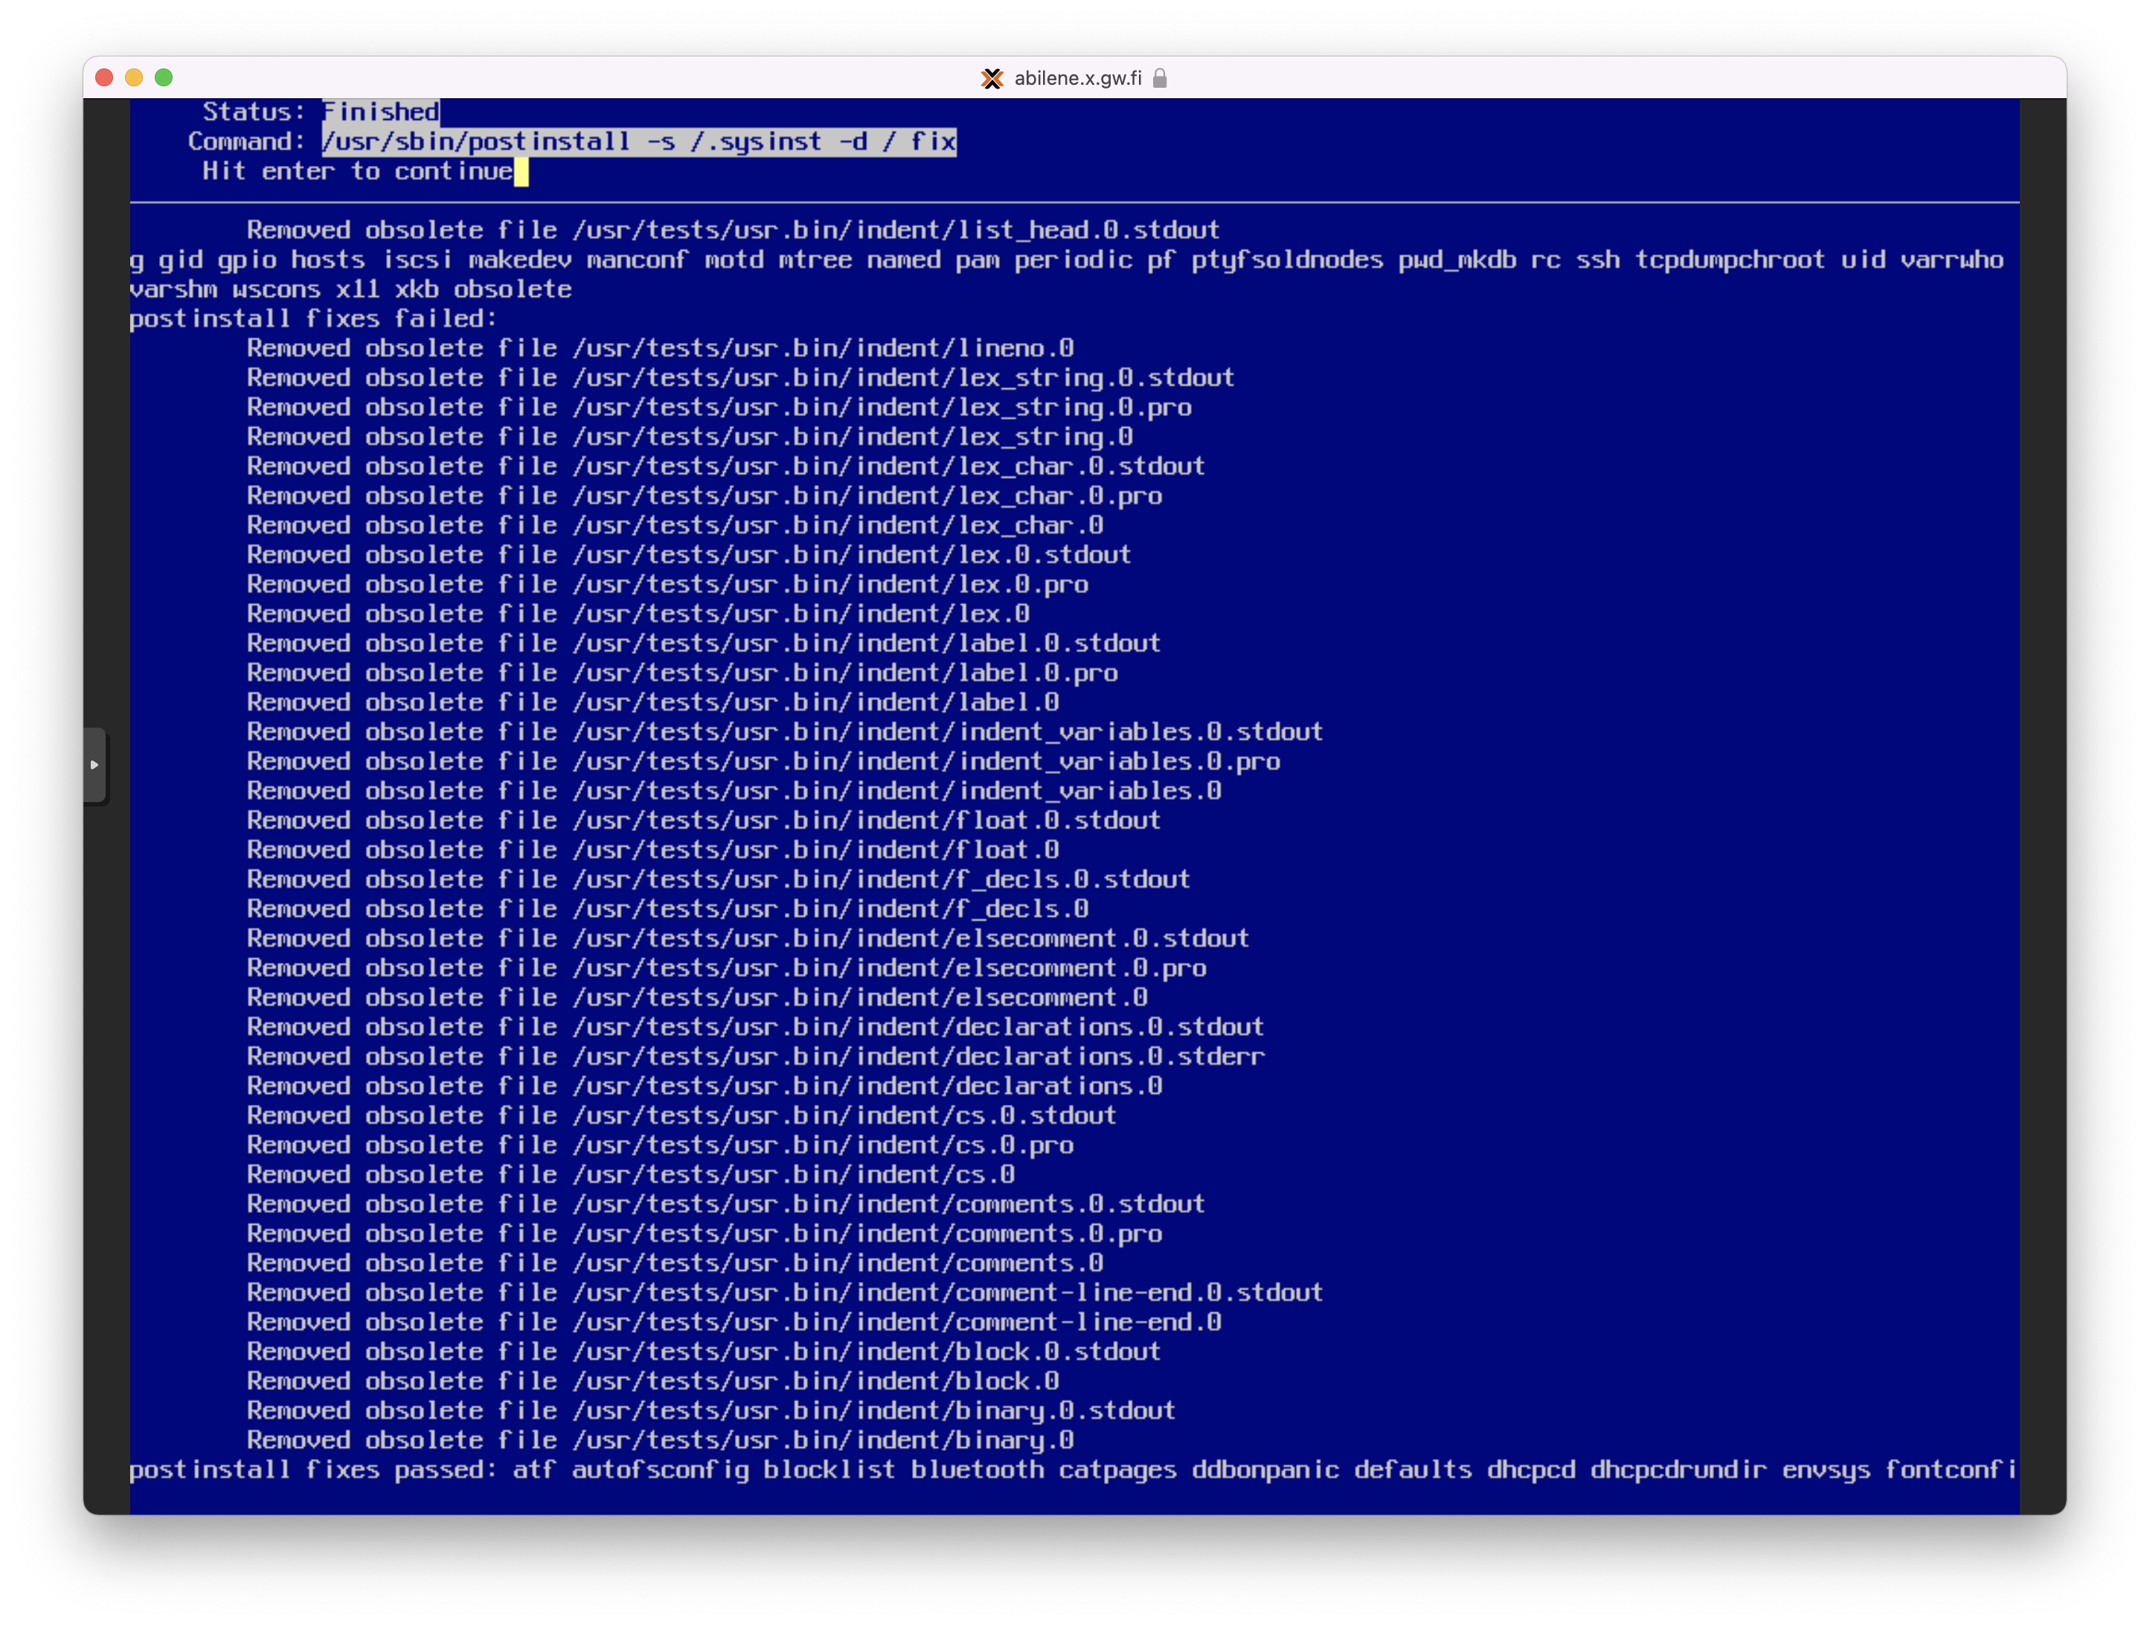Screen dimensions: 2150x1625
Task: Click the f_decls.0.stdout line
Action: 719,879
